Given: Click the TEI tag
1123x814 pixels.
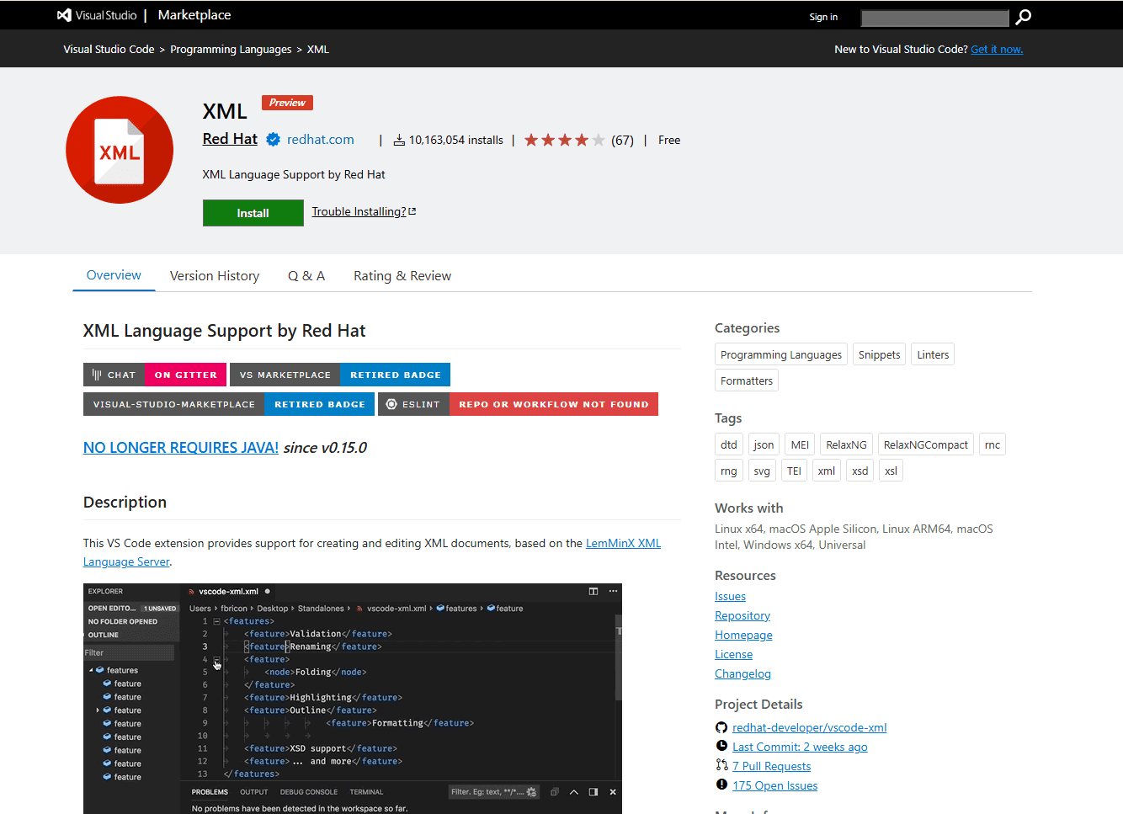Looking at the screenshot, I should point(794,471).
